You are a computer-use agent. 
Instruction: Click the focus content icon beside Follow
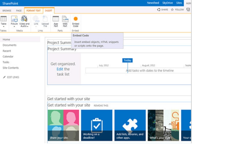pos(188,10)
